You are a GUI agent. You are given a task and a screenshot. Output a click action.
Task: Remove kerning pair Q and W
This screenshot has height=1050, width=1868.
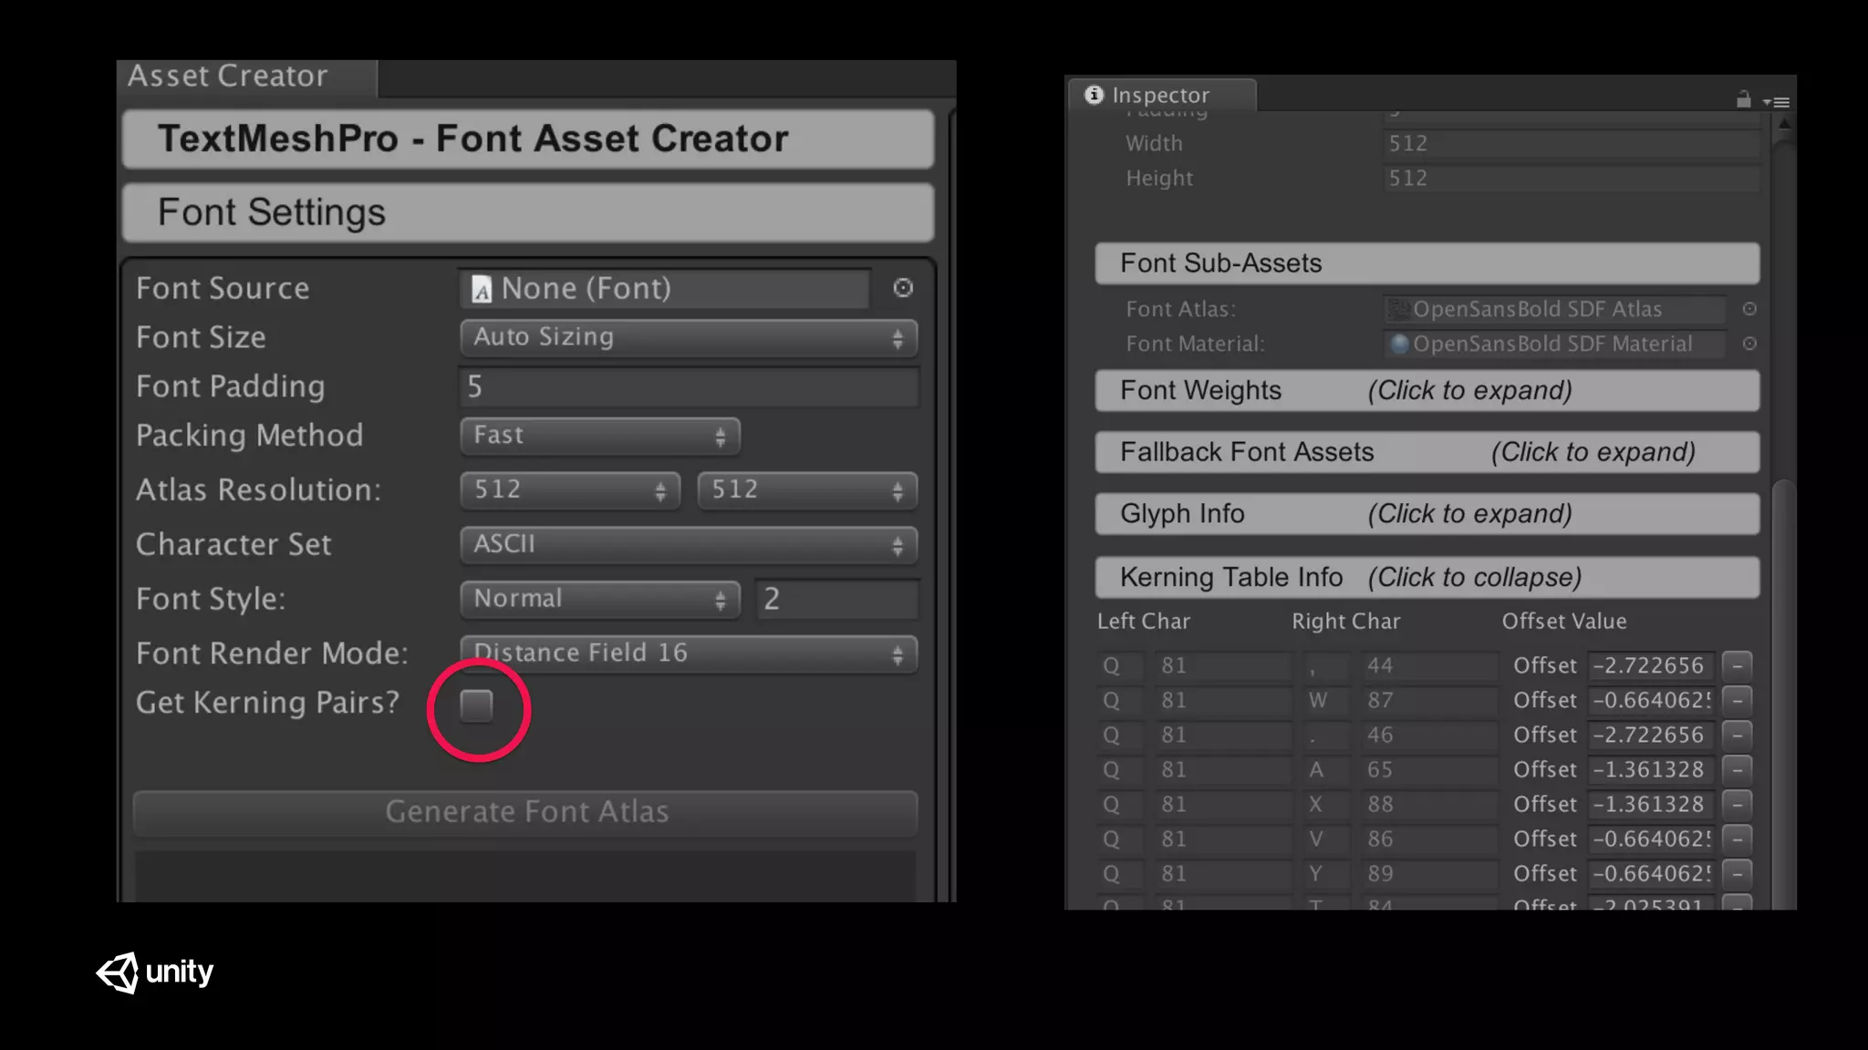tap(1738, 700)
